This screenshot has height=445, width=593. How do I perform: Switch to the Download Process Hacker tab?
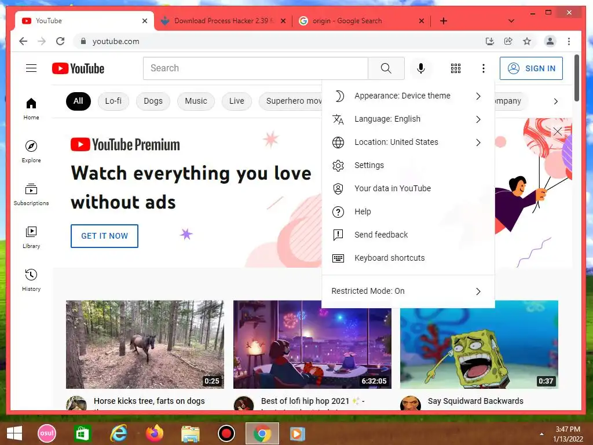(x=223, y=21)
